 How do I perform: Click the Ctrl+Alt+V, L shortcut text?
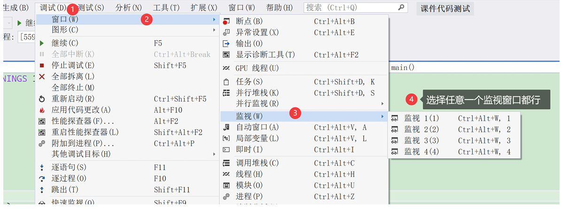(340, 138)
